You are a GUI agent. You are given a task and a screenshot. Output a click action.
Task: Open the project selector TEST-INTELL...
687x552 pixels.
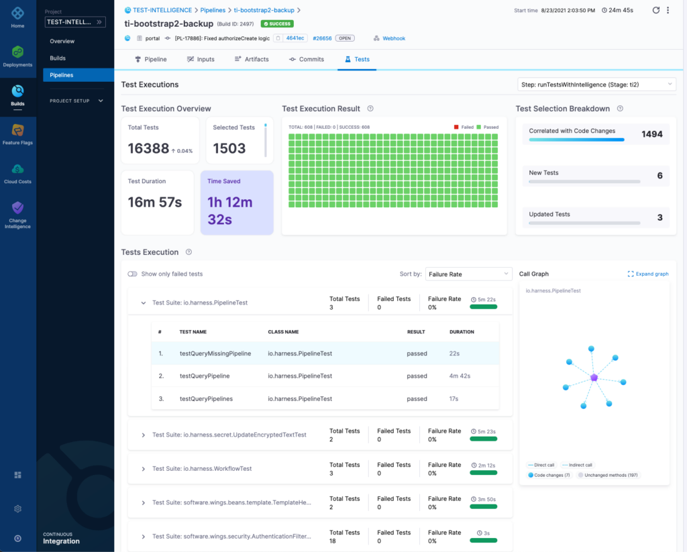[75, 22]
